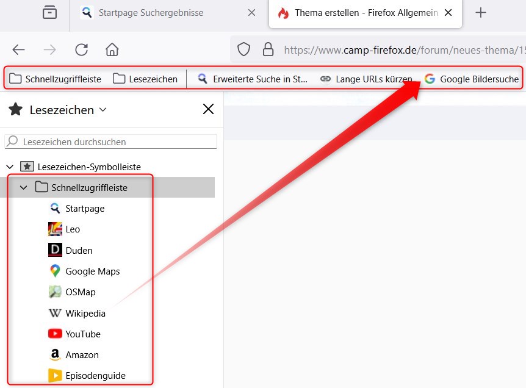The height and width of the screenshot is (388, 526).
Task: Click the Lesezeichen durchsuchen search field
Action: [110, 142]
